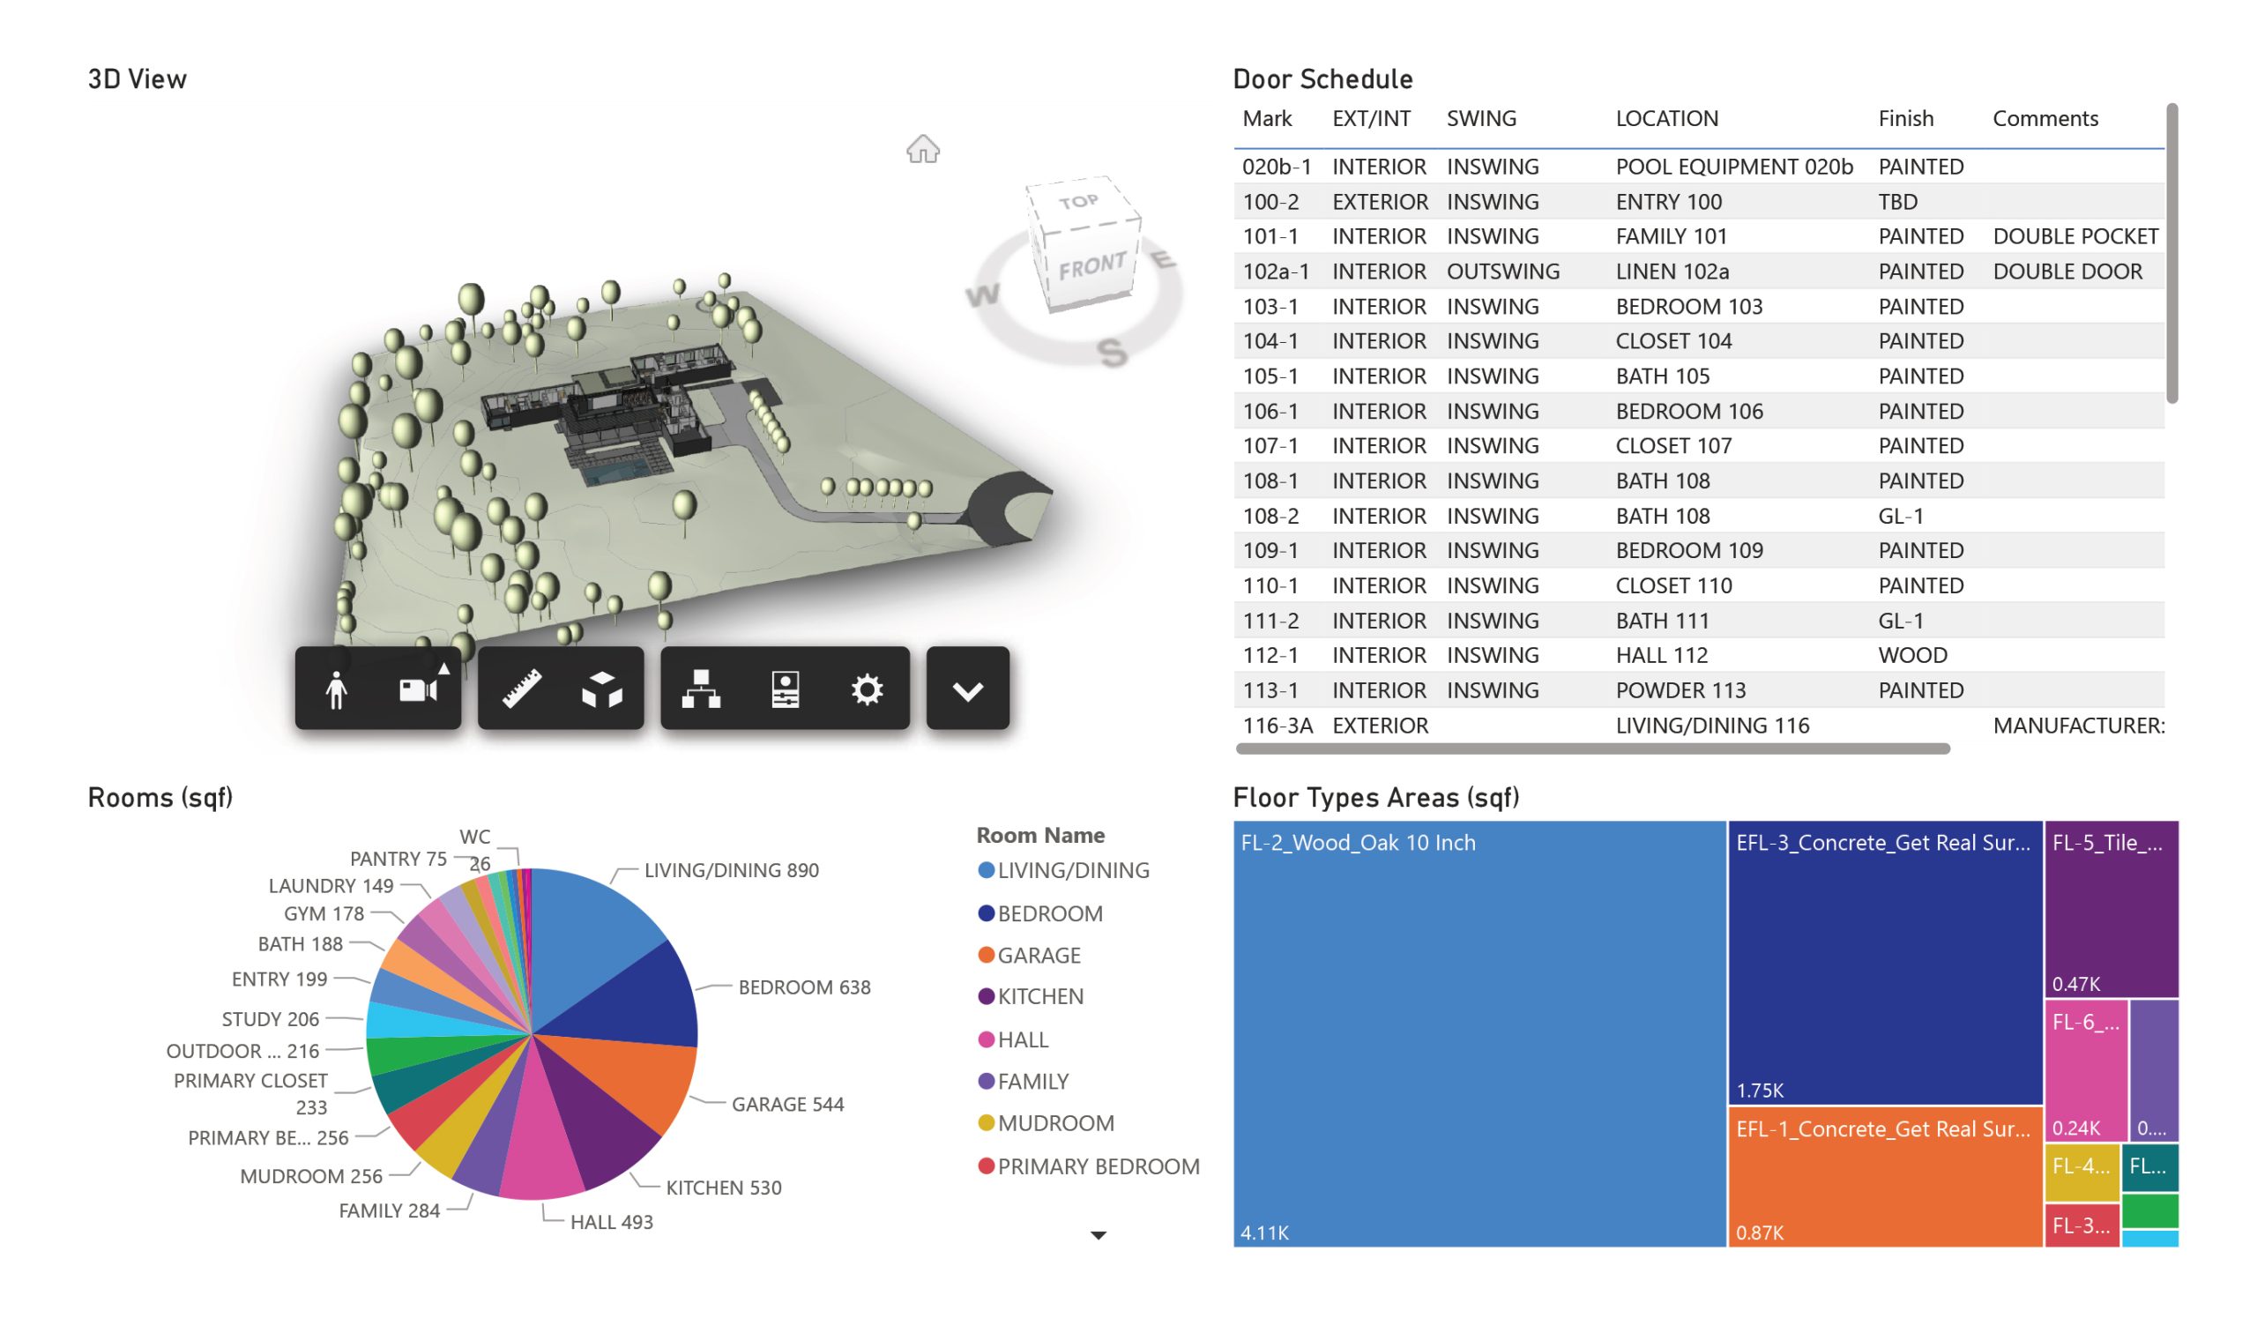2257x1333 pixels.
Task: Open the properties panel icon
Action: tap(785, 689)
